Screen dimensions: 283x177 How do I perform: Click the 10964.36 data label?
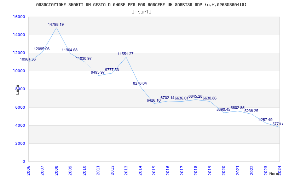click(x=28, y=59)
